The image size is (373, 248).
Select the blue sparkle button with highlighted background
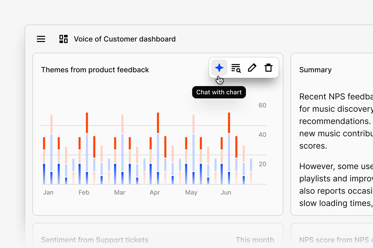219,68
